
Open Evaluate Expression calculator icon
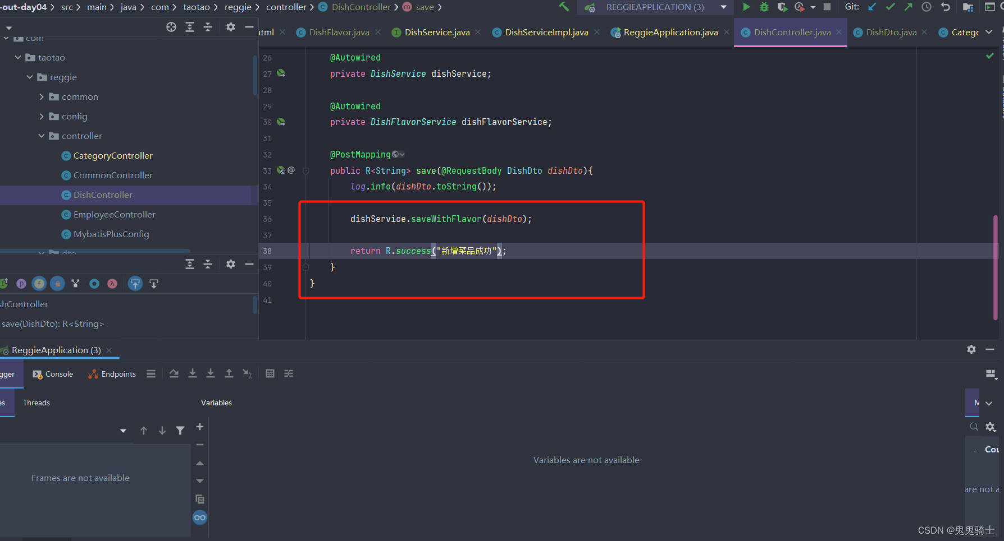coord(270,373)
